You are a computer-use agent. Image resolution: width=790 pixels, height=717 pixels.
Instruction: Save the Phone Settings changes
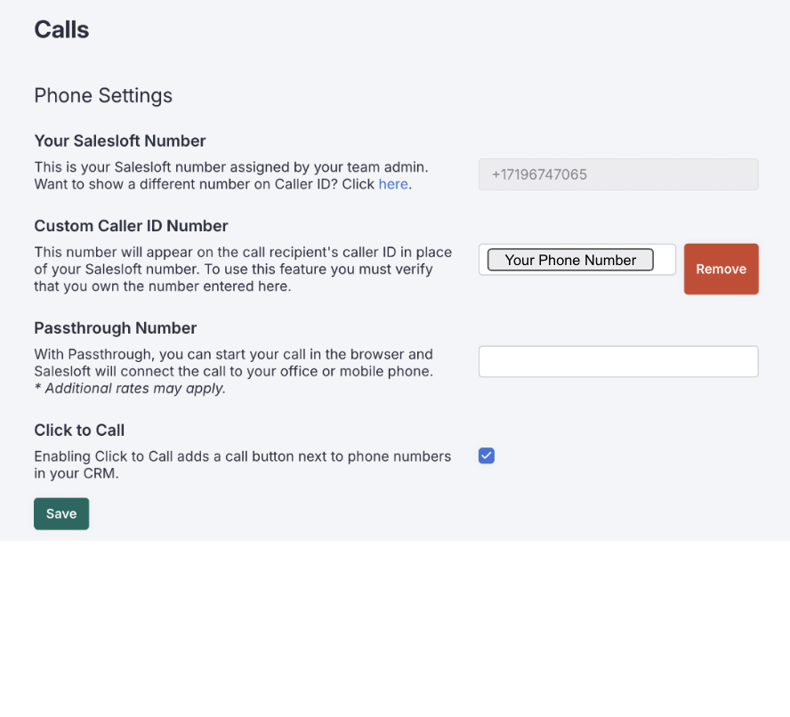[60, 513]
